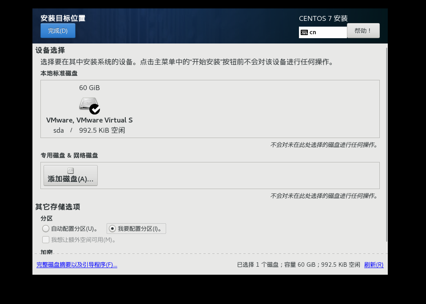426x304 pixels.
Task: Click the 设备选择 section heading
Action: [x=50, y=50]
